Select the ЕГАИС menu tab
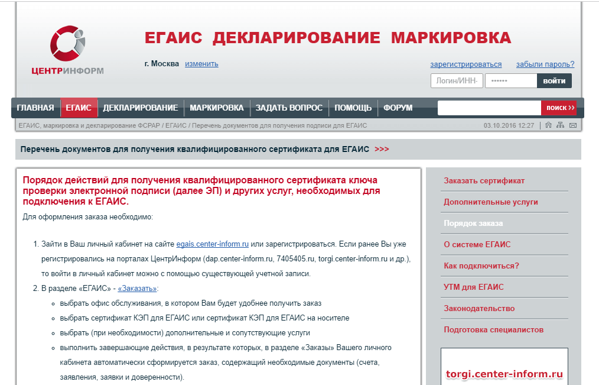599x385 pixels. click(79, 108)
